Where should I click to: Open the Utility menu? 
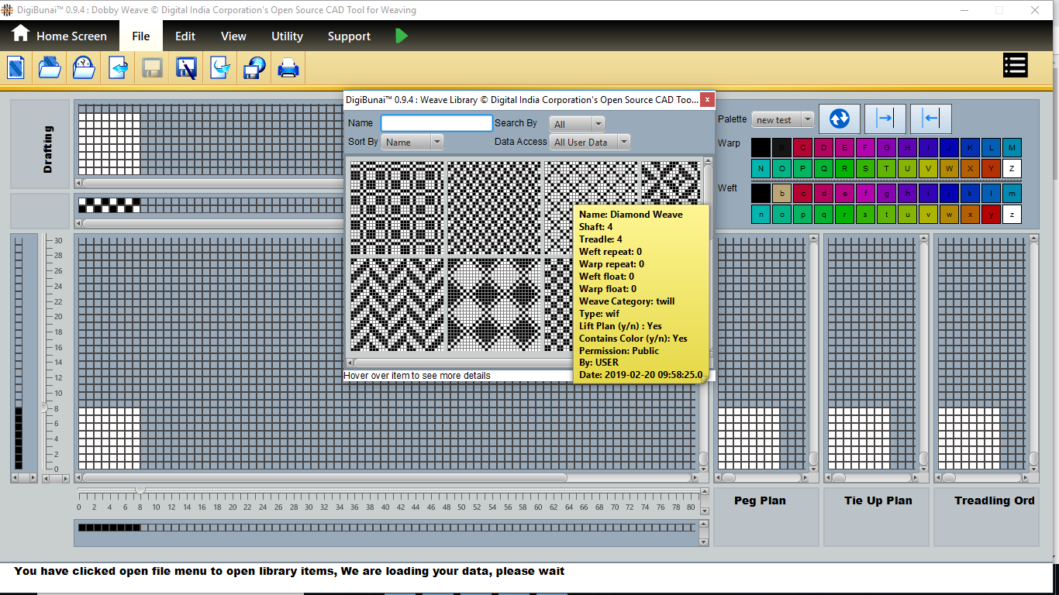(x=287, y=36)
